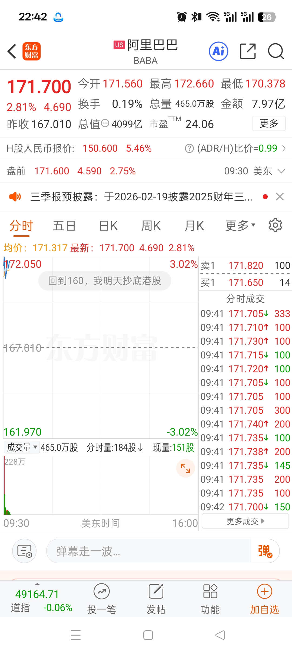The image size is (292, 653).
Task: Open search with the magnifier icon
Action: tap(276, 51)
